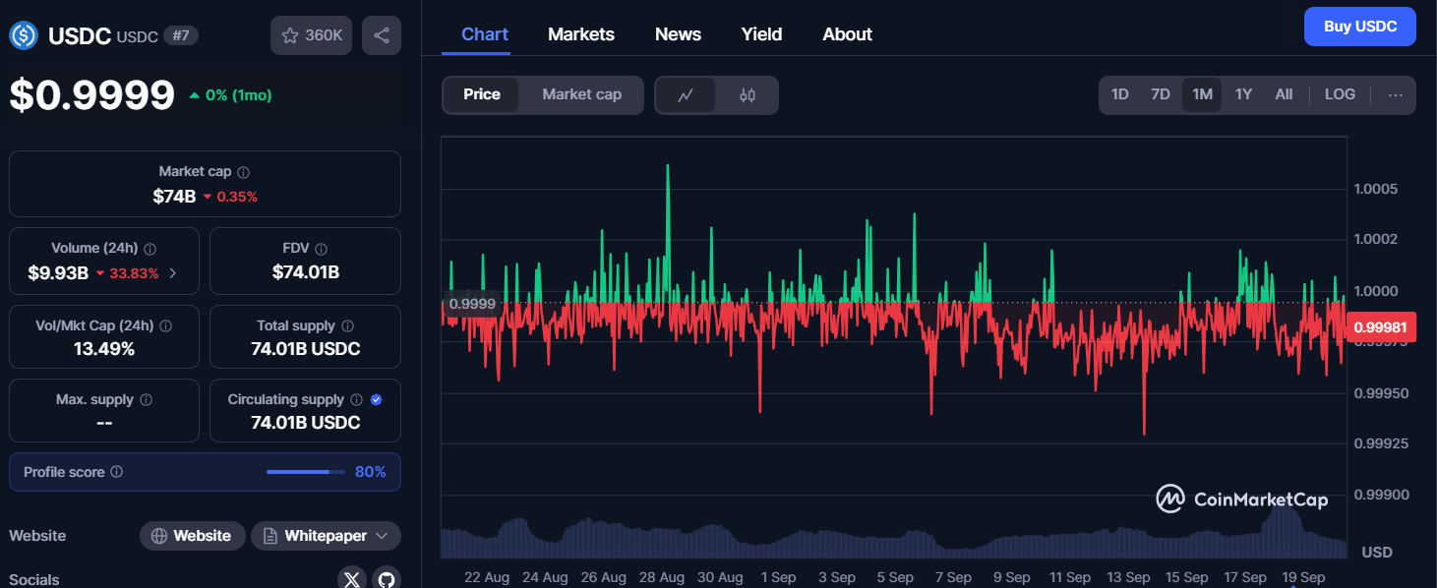Screen dimensions: 1437x588
Task: Open the News tab
Action: [x=678, y=34]
